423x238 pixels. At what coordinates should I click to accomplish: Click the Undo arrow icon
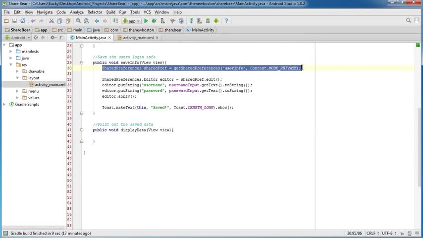pyautogui.click(x=33, y=21)
